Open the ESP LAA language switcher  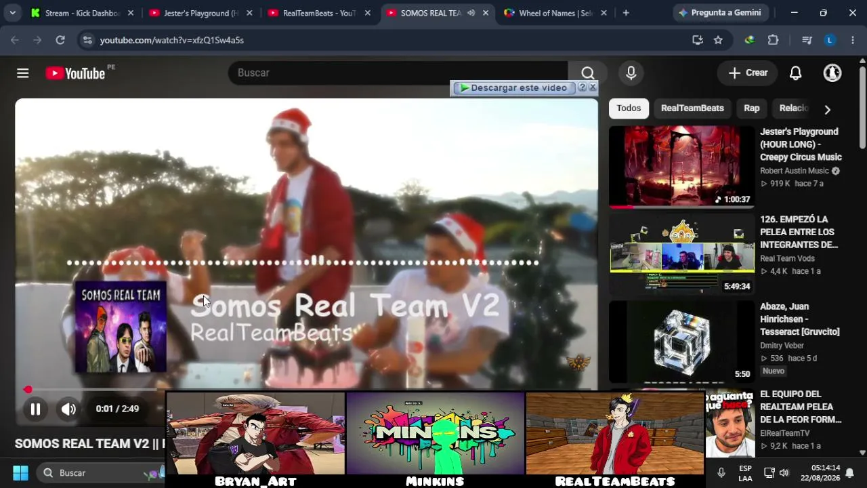[x=745, y=473]
